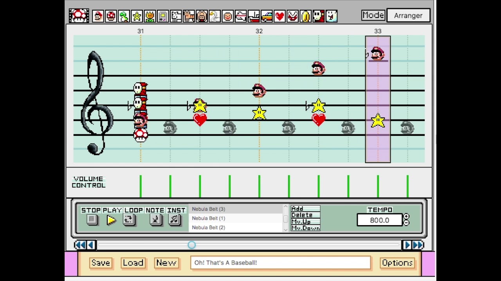Image resolution: width=501 pixels, height=281 pixels.
Task: Click the arrangement list scroll up arrow
Action: [x=285, y=207]
